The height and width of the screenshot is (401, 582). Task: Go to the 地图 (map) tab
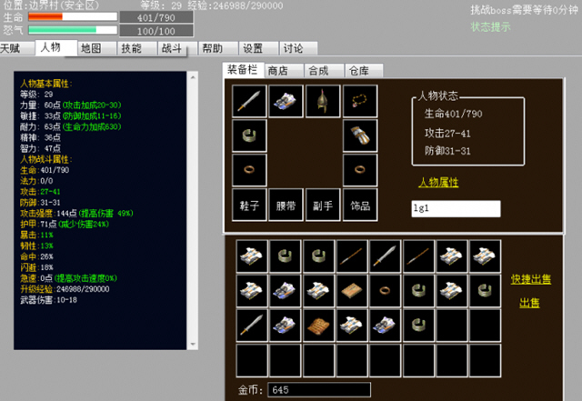pos(91,48)
